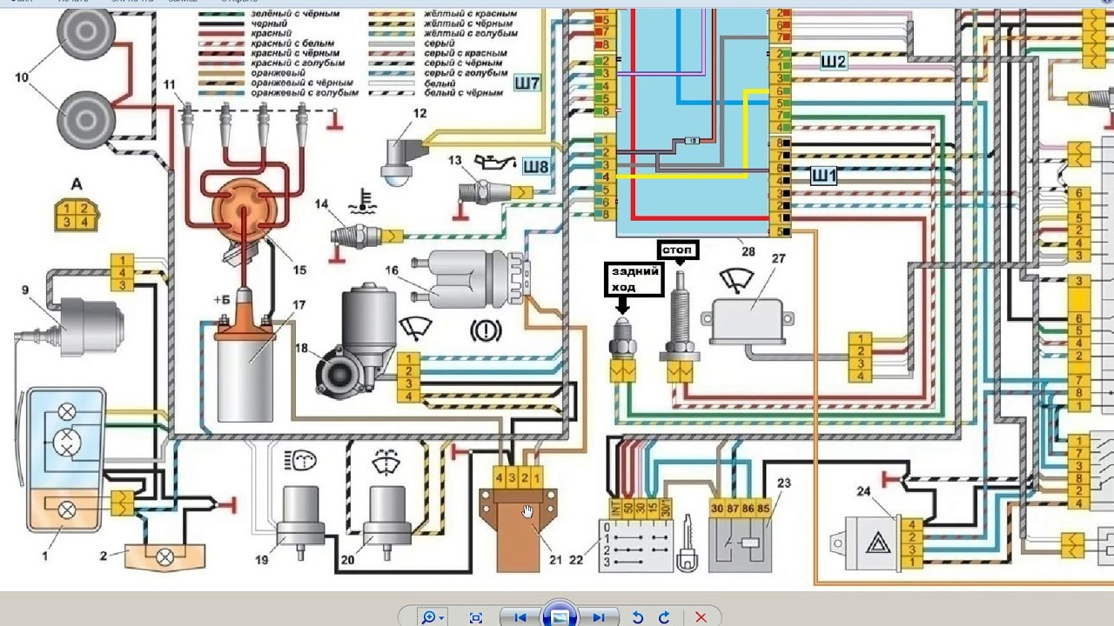Click legend entry "оранжевый с голубым"
1114x626 pixels.
305,91
